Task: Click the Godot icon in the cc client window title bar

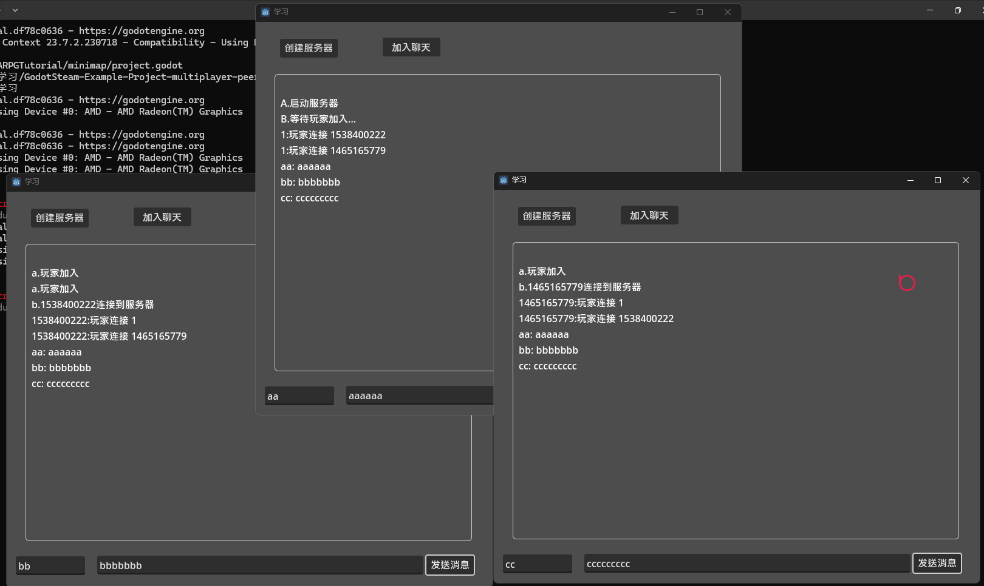Action: click(x=504, y=180)
